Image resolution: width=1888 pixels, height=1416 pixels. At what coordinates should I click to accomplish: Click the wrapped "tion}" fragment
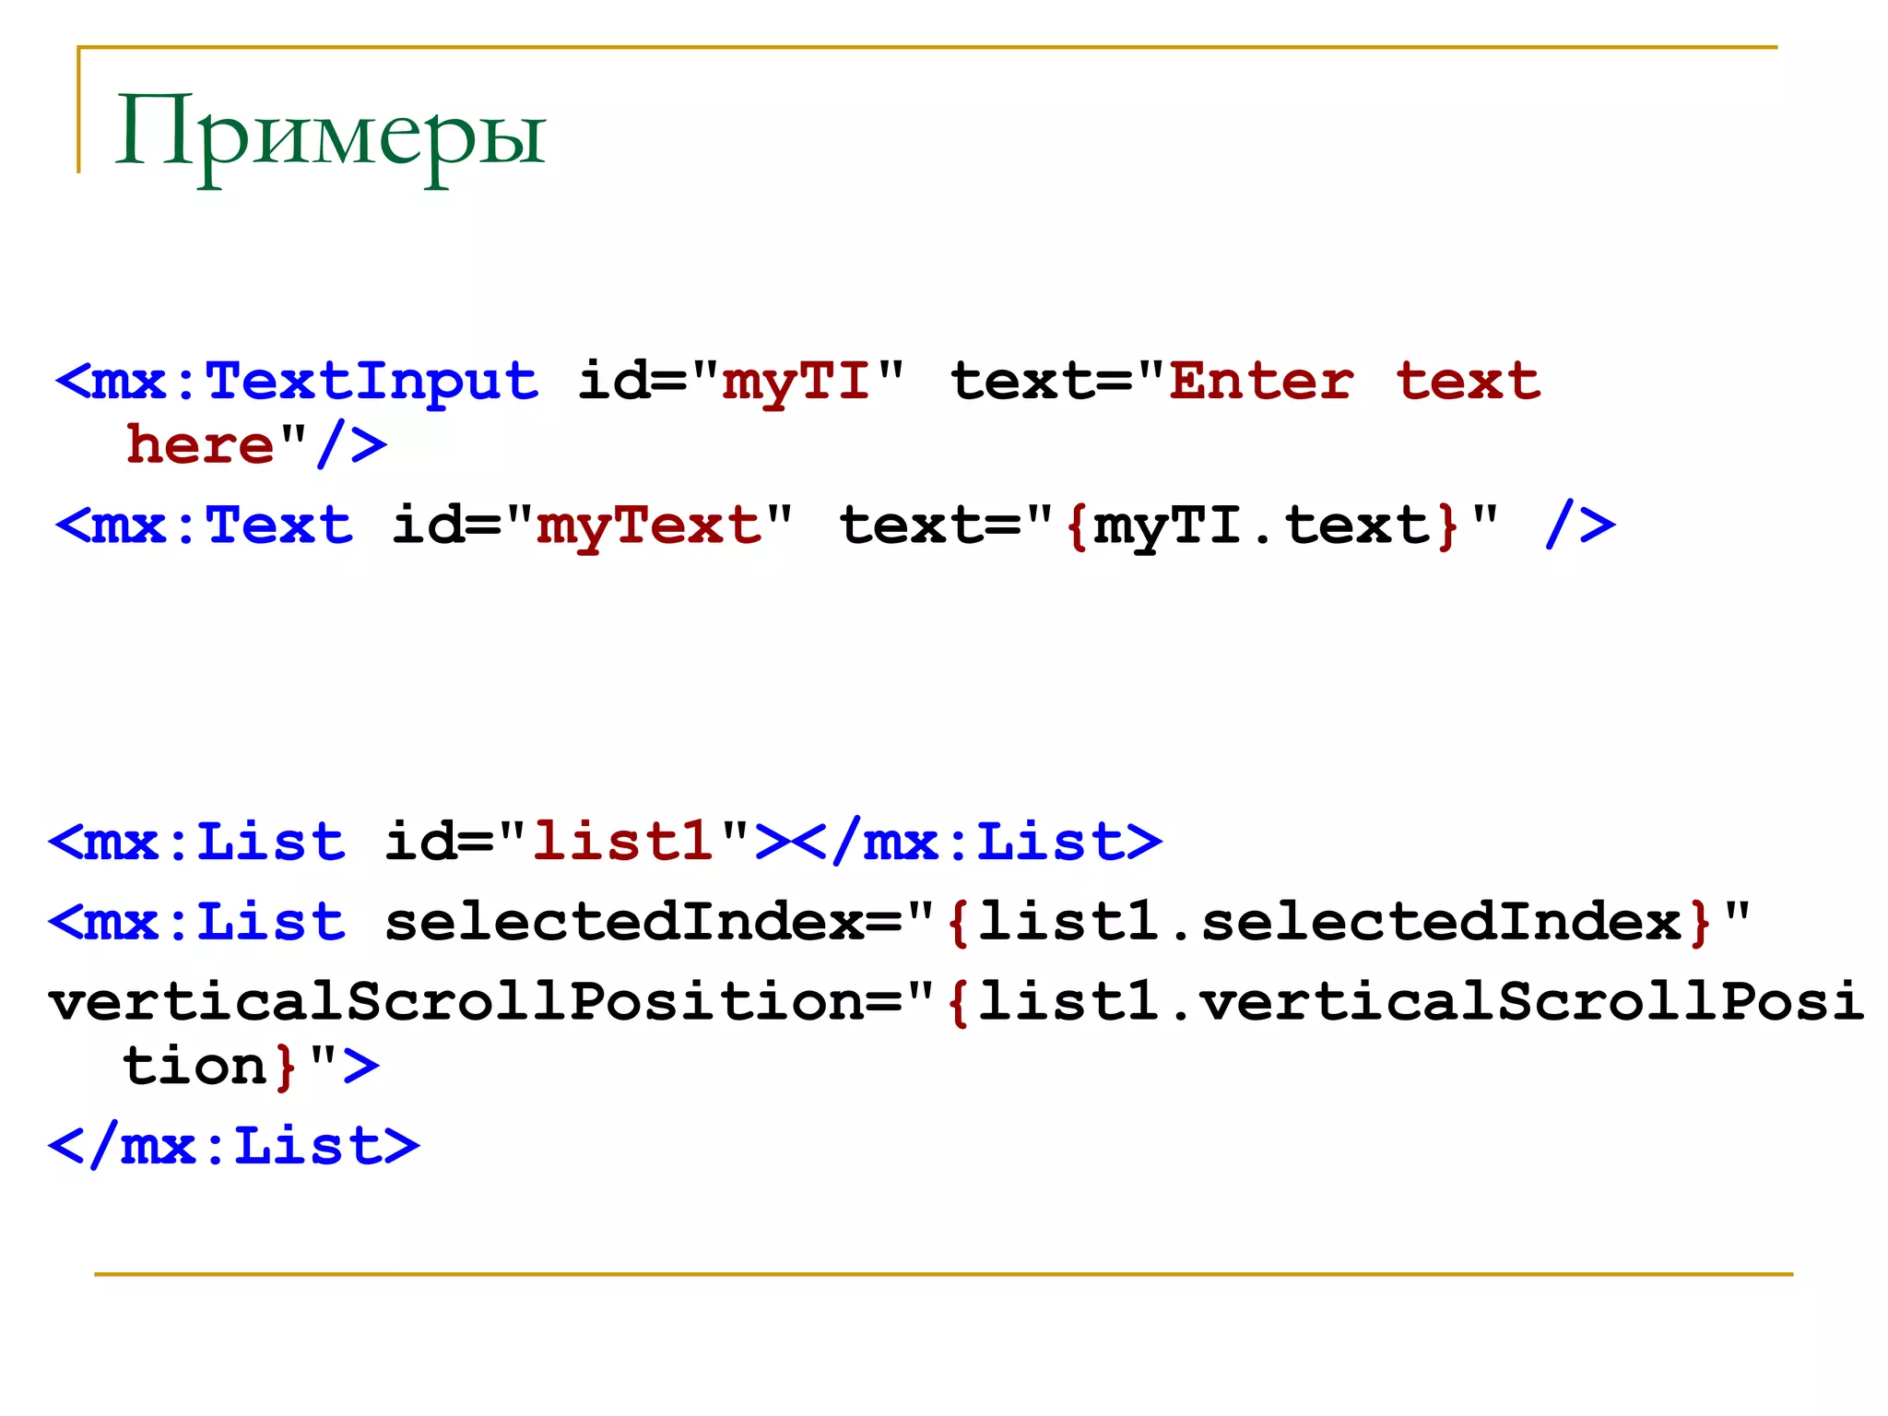[210, 1067]
